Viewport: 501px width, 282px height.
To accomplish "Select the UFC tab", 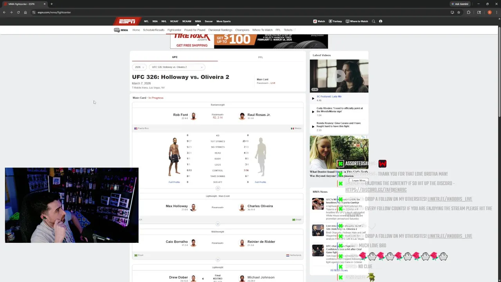I will point(175,57).
